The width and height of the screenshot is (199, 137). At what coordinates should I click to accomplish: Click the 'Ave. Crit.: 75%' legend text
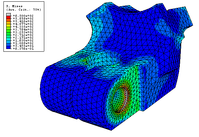[x=24, y=10]
